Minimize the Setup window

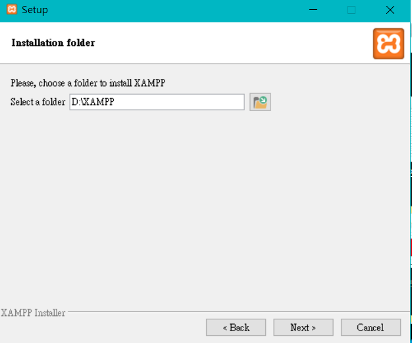(313, 10)
